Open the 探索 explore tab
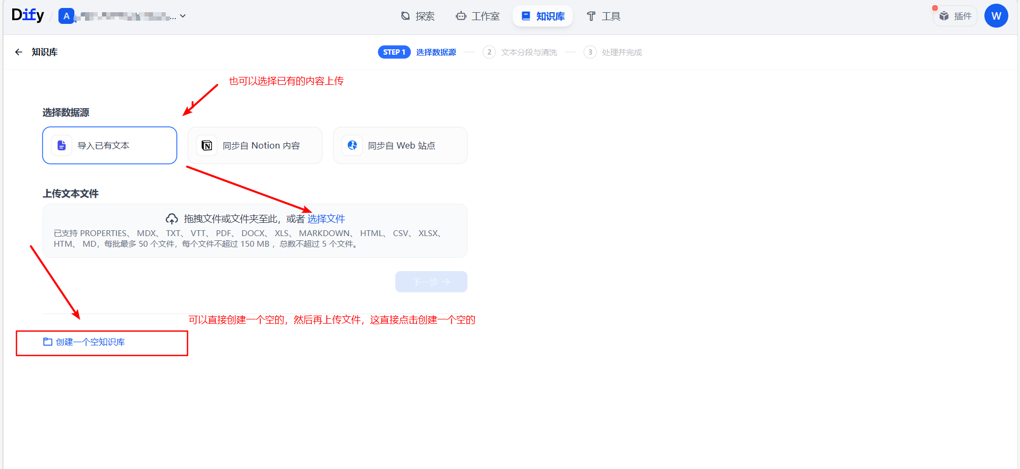This screenshot has width=1020, height=469. (418, 16)
